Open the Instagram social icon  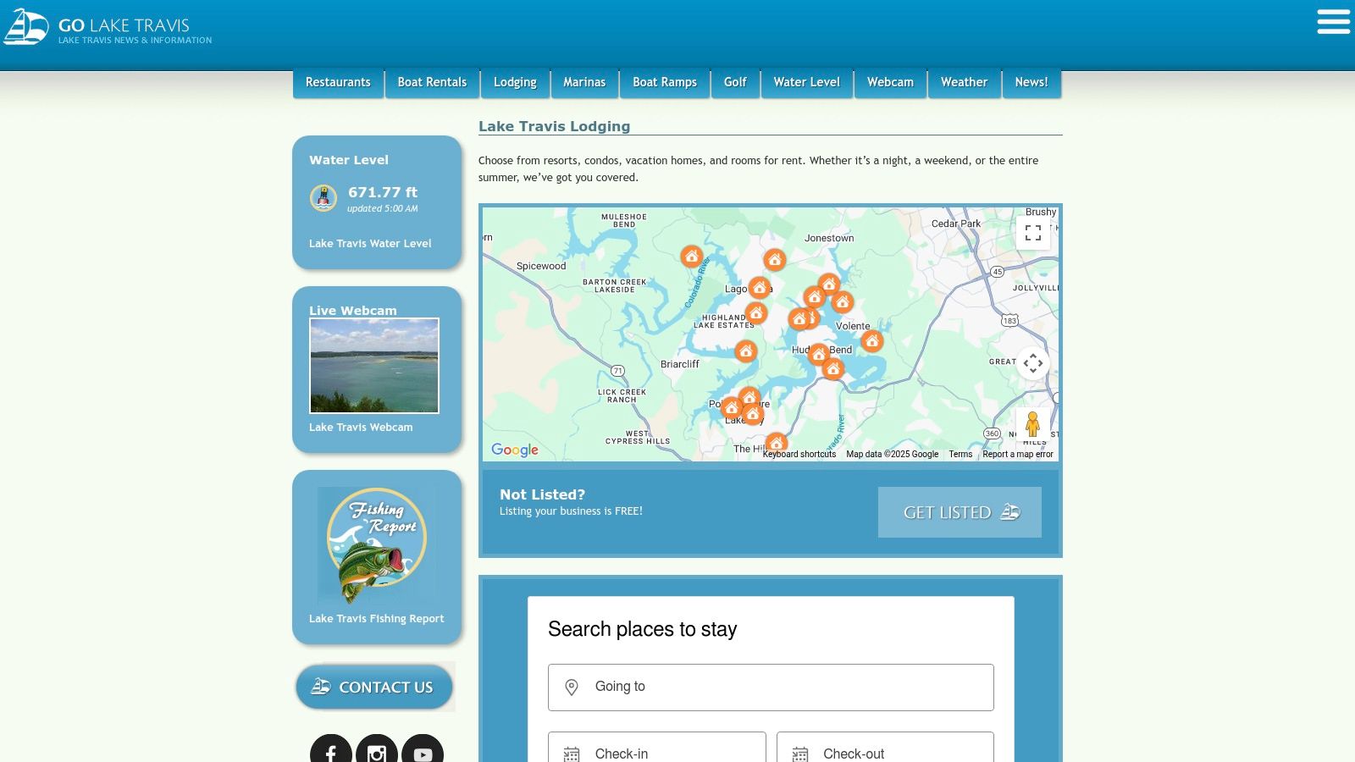click(x=377, y=752)
